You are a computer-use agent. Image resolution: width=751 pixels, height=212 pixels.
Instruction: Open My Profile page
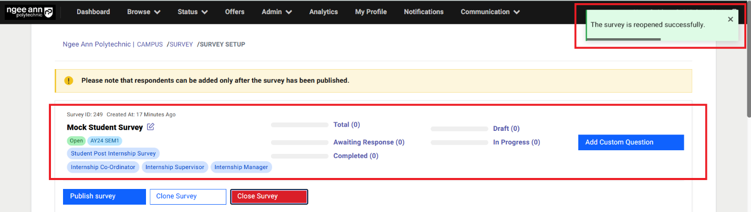point(371,12)
